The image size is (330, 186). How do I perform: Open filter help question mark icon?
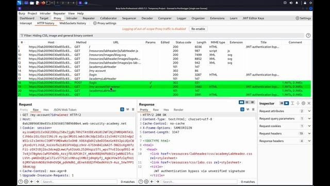click(308, 36)
